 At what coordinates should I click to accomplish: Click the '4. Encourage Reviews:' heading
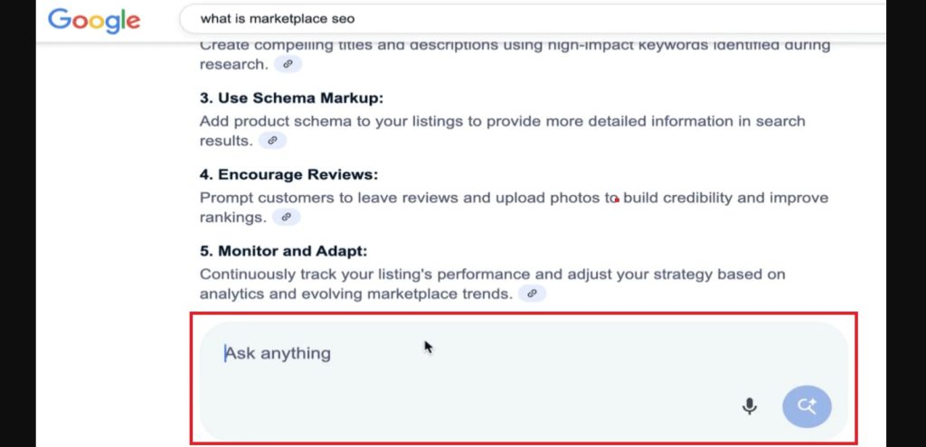288,174
